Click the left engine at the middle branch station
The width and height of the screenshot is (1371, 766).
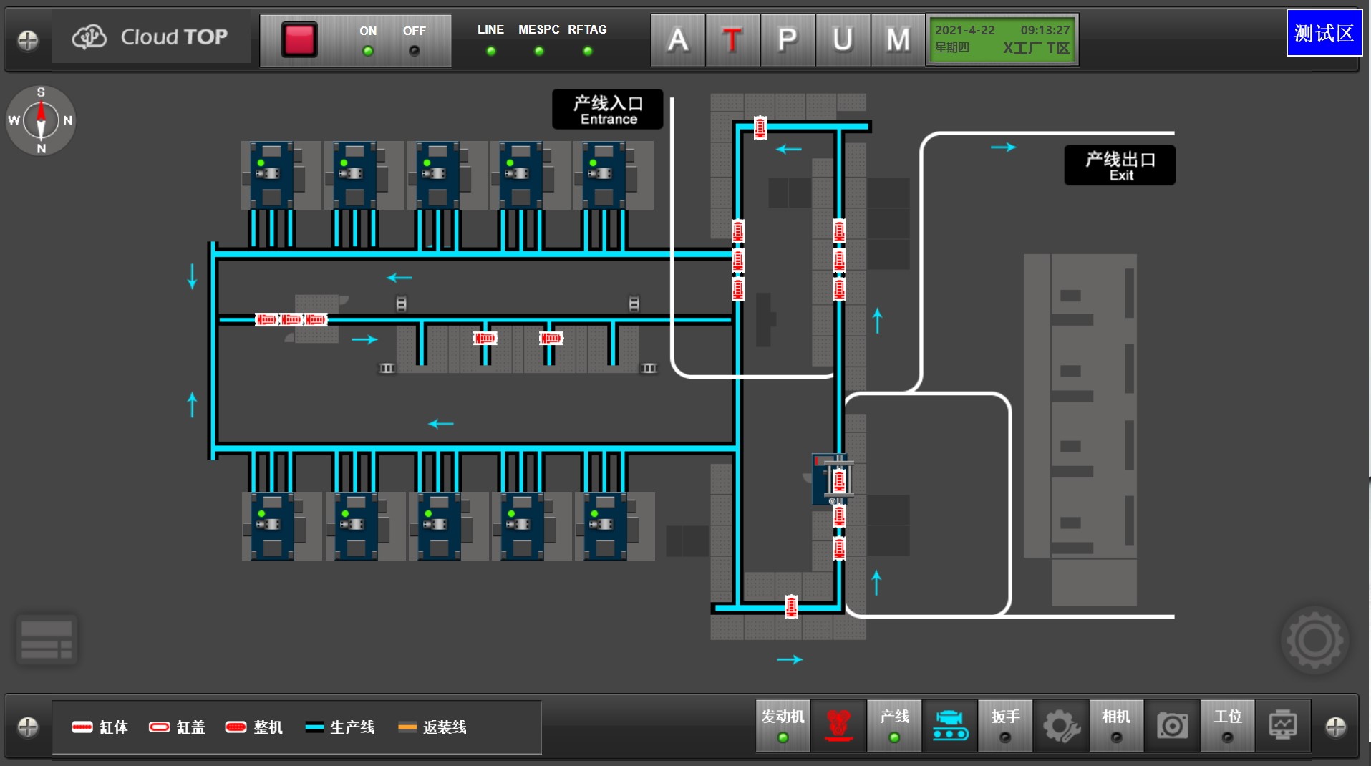point(485,338)
